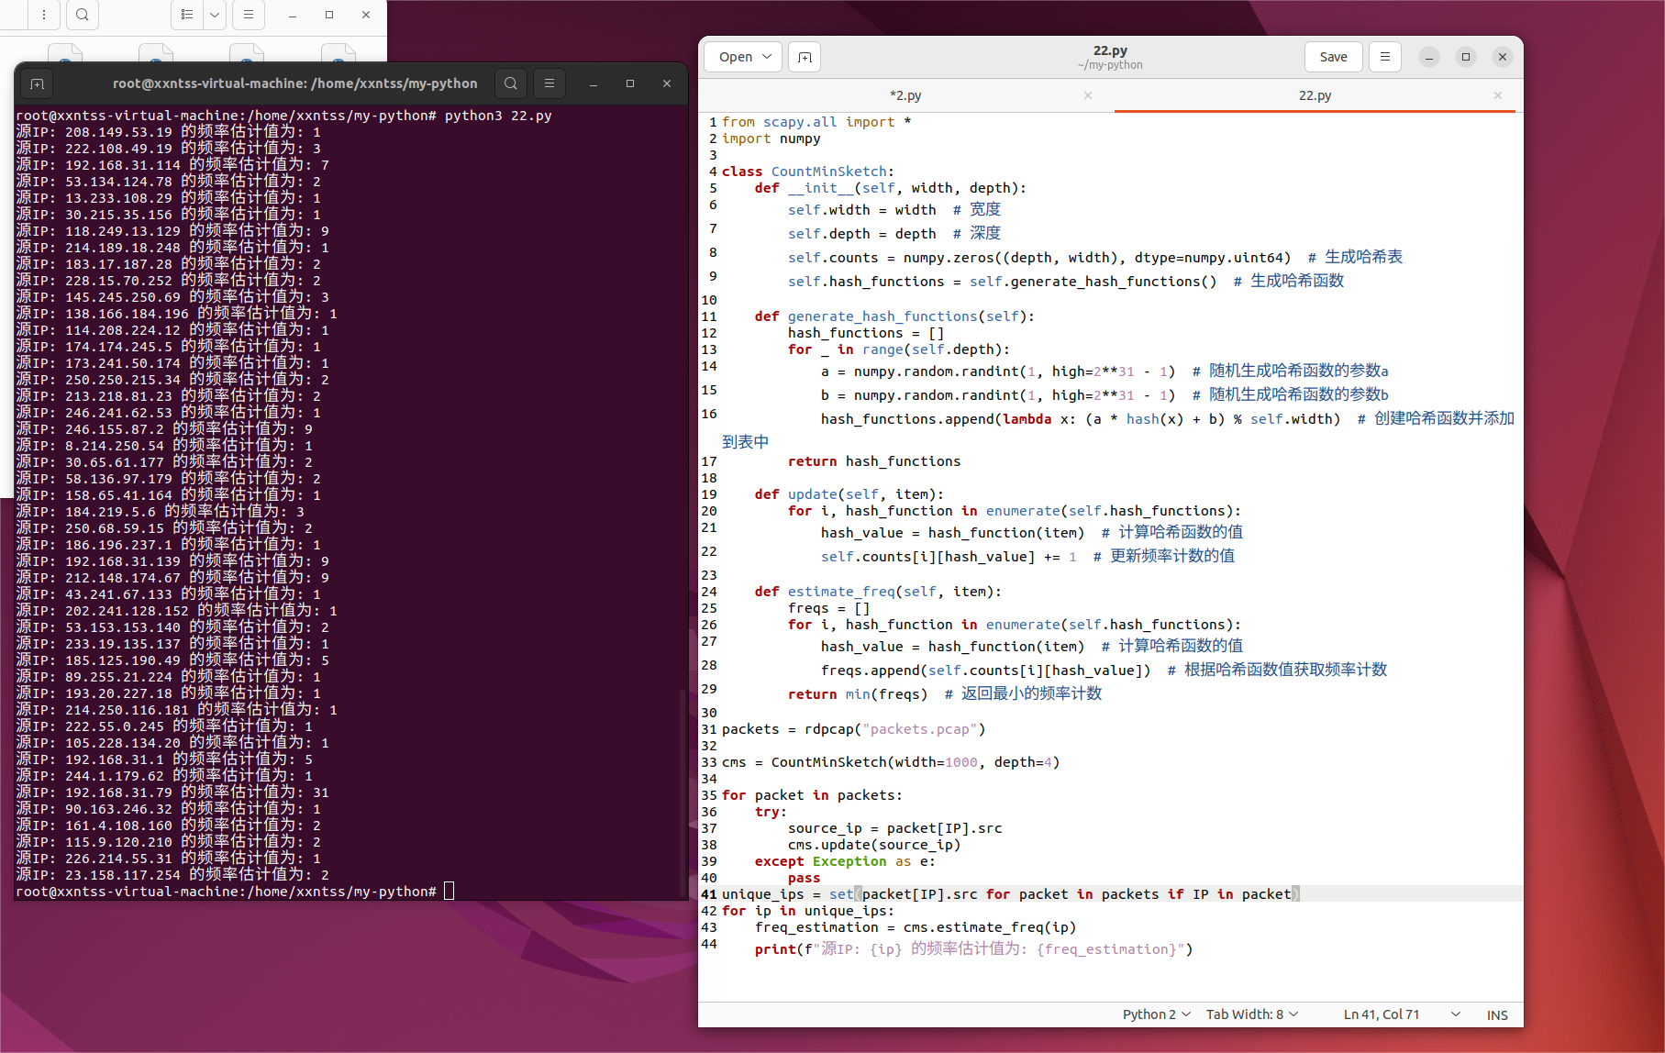Image resolution: width=1665 pixels, height=1053 pixels.
Task: Click the 'cms = CountMinSketch(width=1000, depth=4)' line
Action: coord(891,762)
